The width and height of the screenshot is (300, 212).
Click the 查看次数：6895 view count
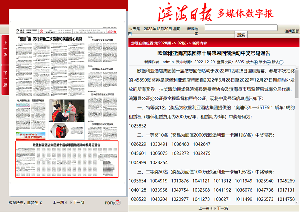coord(230,62)
